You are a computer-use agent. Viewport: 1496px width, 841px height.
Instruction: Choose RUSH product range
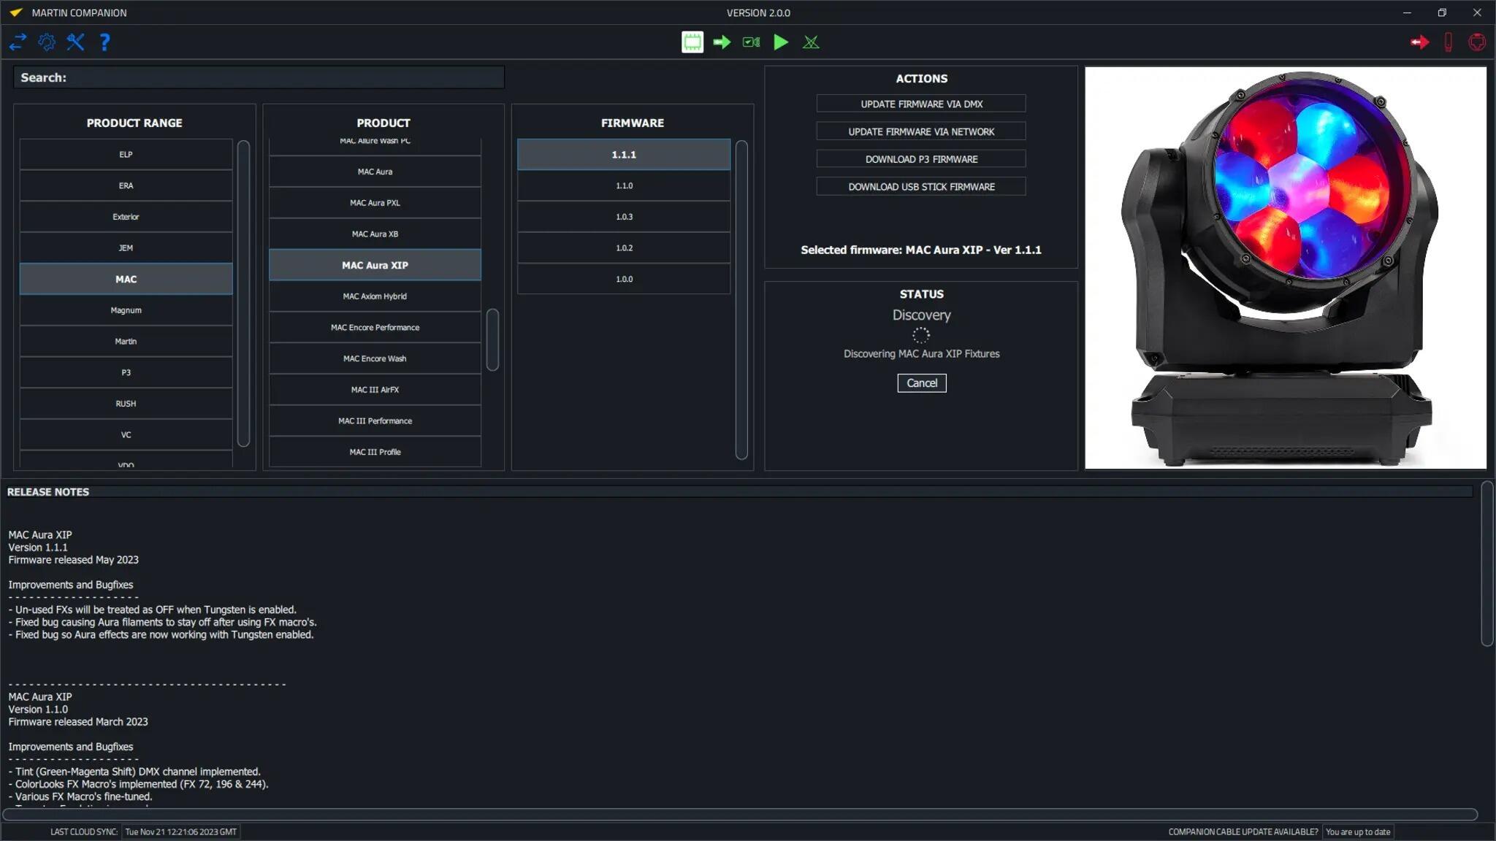pyautogui.click(x=126, y=404)
